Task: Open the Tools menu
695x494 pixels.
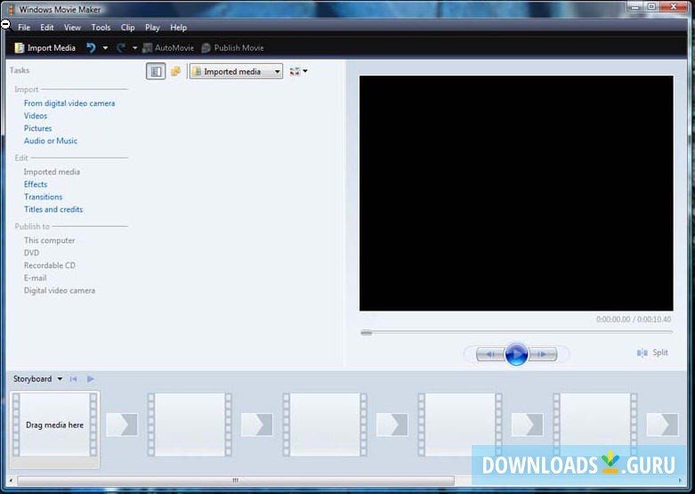Action: (101, 28)
